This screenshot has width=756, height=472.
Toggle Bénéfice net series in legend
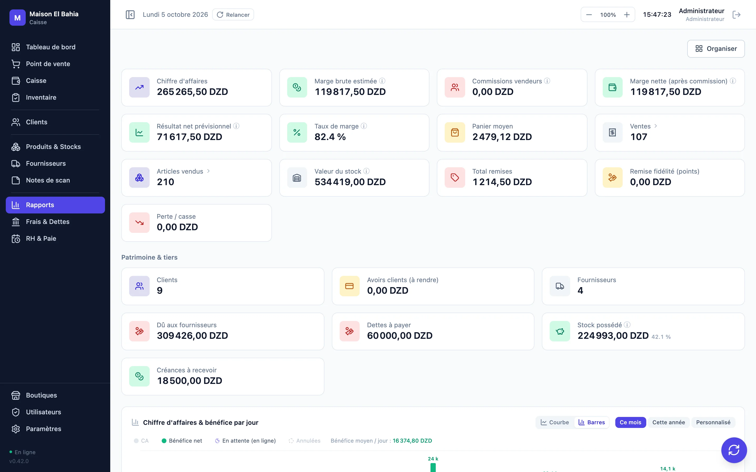pyautogui.click(x=182, y=441)
